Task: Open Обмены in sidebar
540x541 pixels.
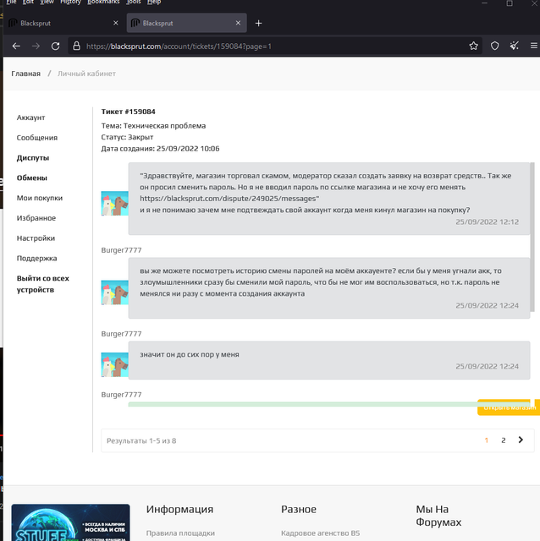Action: [x=32, y=178]
